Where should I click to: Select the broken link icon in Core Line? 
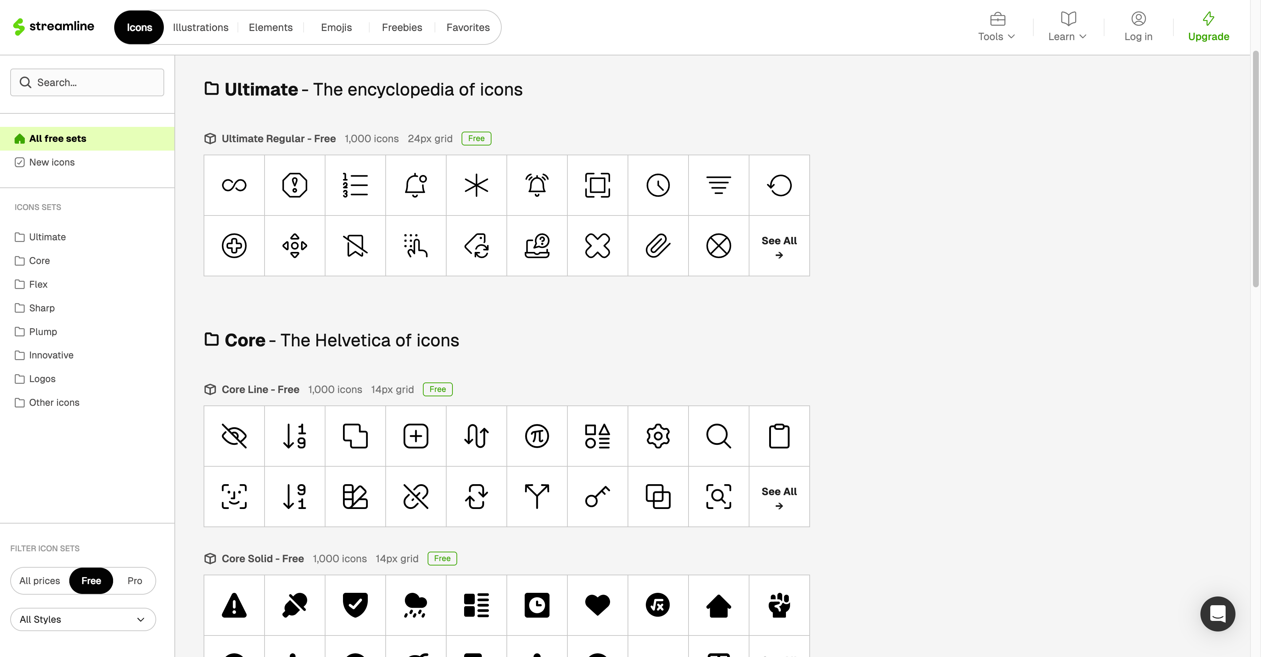pyautogui.click(x=416, y=497)
